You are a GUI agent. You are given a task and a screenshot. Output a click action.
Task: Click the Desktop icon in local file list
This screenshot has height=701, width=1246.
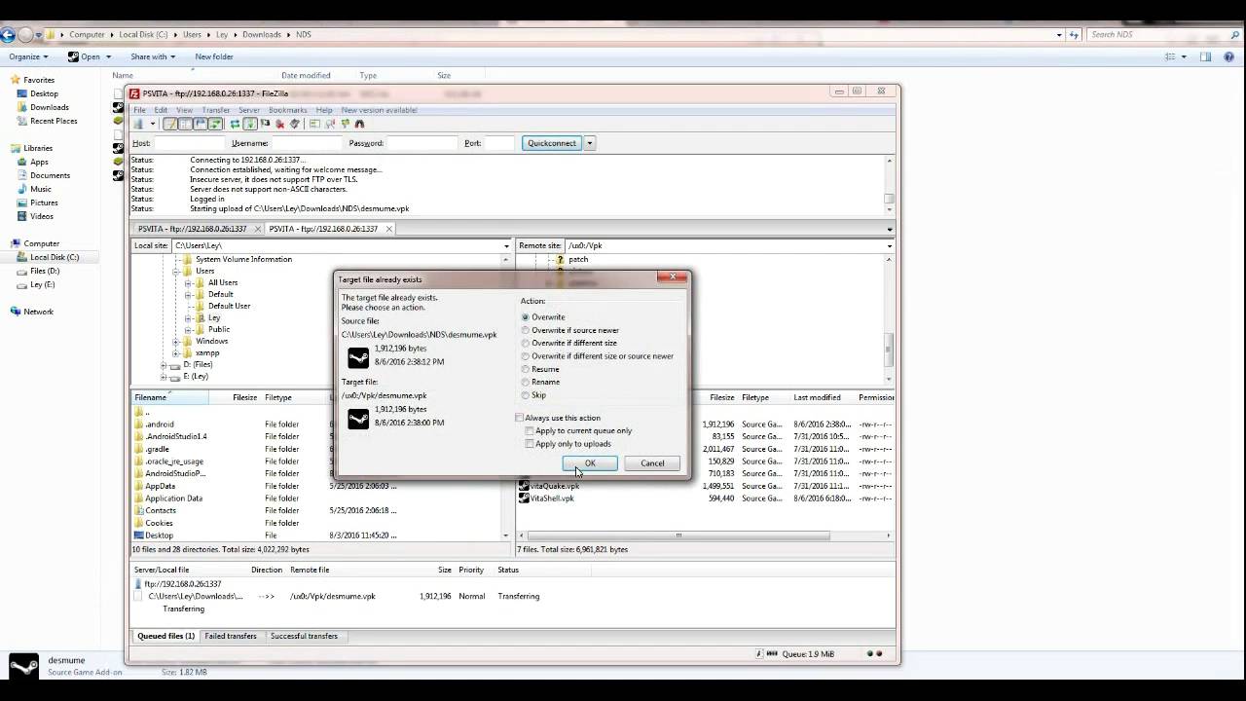138,535
